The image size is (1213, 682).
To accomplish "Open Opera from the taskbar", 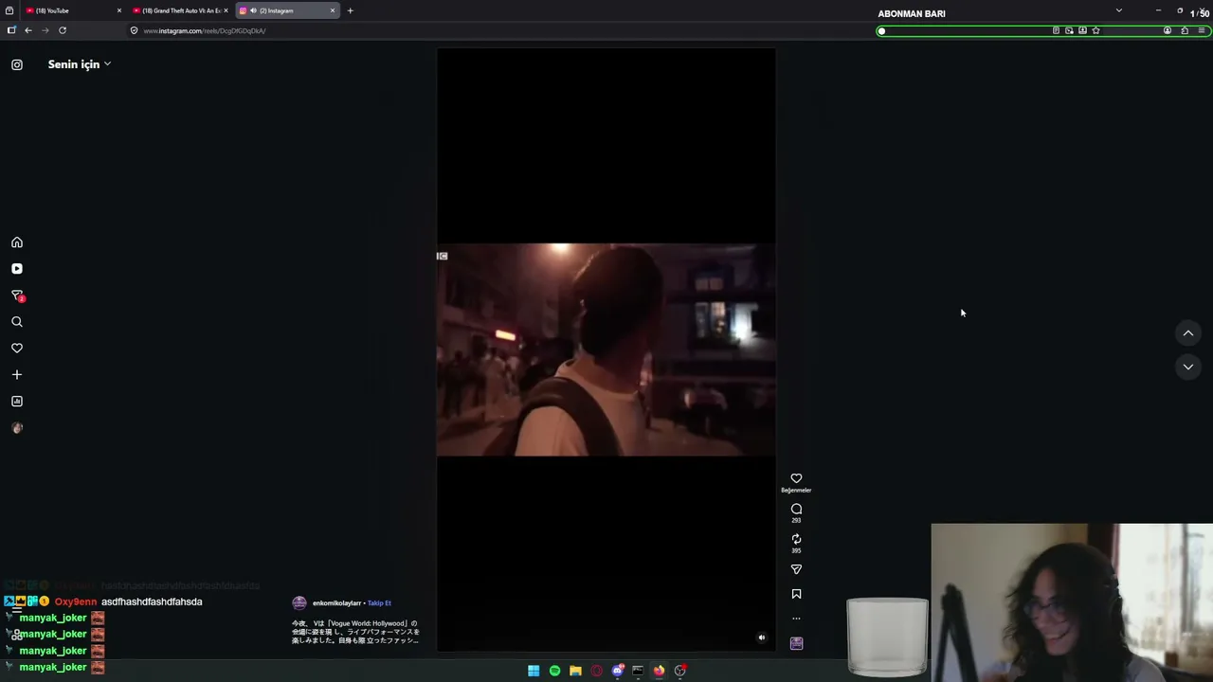I will point(596,671).
